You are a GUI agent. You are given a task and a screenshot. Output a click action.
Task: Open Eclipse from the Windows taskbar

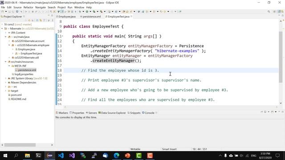click(49, 156)
